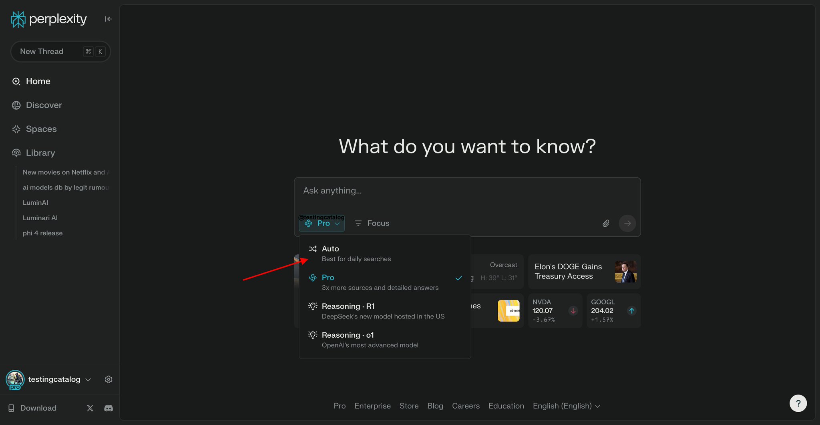Image resolution: width=820 pixels, height=425 pixels.
Task: Select the Pro search mode
Action: pyautogui.click(x=385, y=282)
